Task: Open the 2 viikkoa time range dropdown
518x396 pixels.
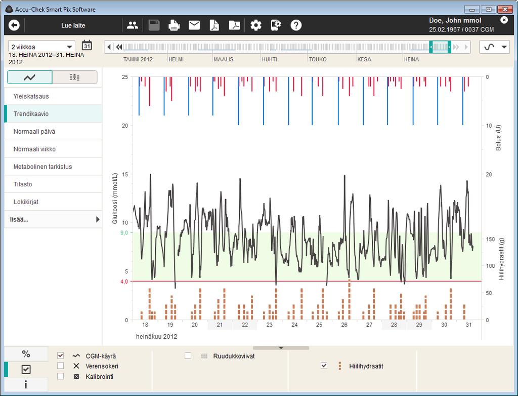Action: (41, 47)
